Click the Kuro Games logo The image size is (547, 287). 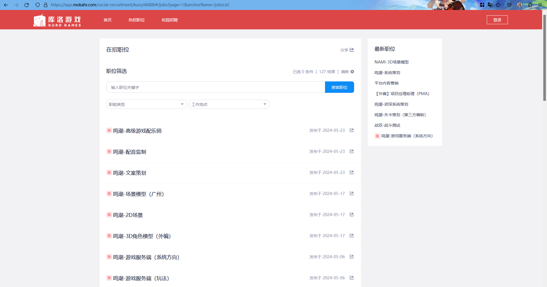coord(57,20)
